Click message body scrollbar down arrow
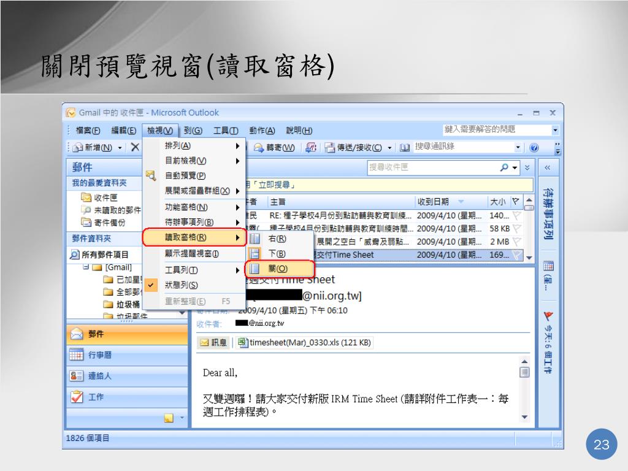Image resolution: width=628 pixels, height=471 pixels. 524,417
